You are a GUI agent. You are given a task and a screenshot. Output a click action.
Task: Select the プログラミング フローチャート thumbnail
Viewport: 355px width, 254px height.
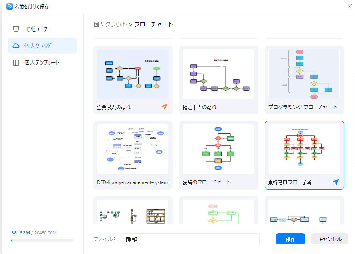click(304, 74)
